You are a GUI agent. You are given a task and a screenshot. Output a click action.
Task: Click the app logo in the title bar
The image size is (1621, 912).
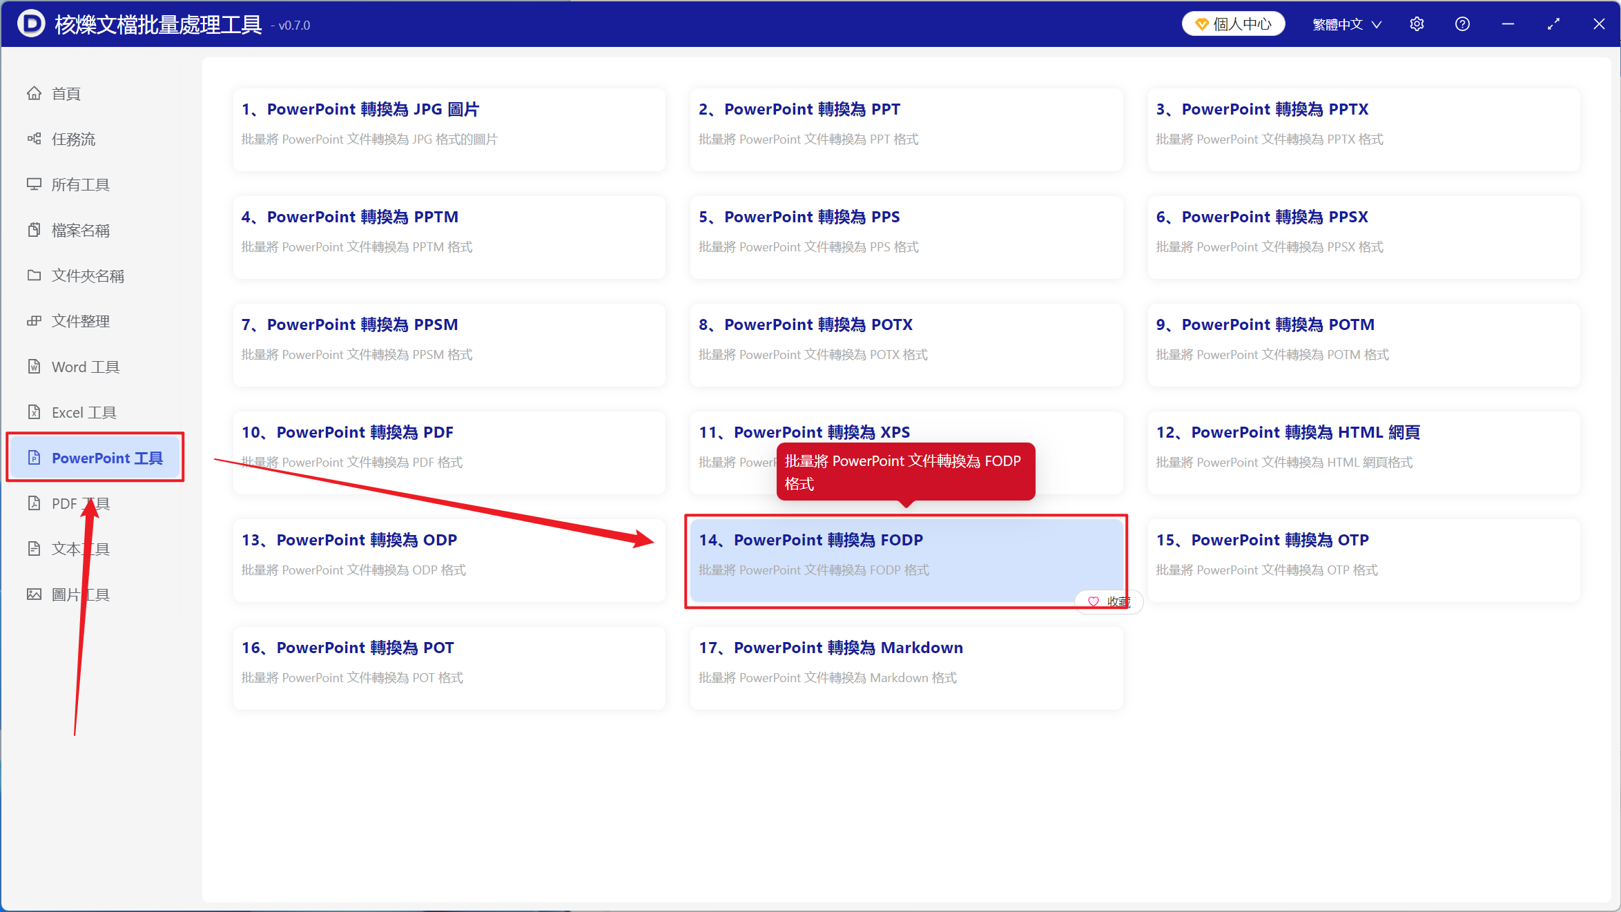(30, 24)
